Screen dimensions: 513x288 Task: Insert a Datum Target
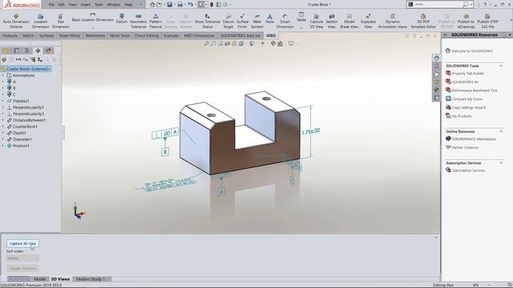click(228, 21)
